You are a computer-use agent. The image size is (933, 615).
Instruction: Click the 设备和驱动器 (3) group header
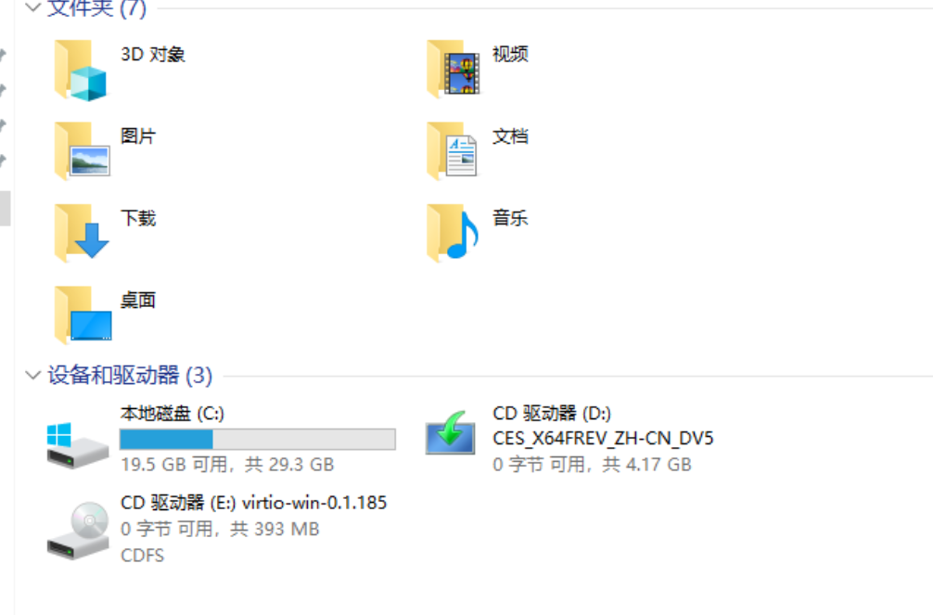click(x=130, y=375)
